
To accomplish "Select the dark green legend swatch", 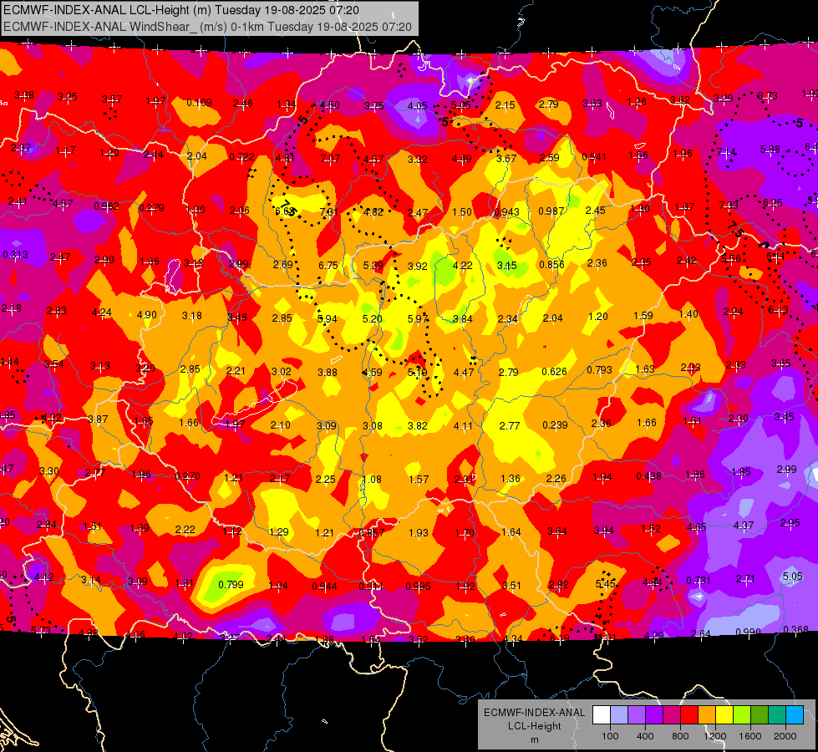I will click(759, 715).
